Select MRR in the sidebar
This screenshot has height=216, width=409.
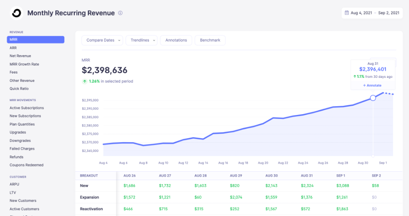36,40
